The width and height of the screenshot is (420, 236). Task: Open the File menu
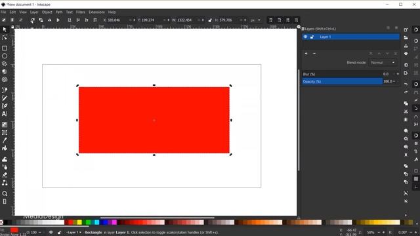pos(3,12)
